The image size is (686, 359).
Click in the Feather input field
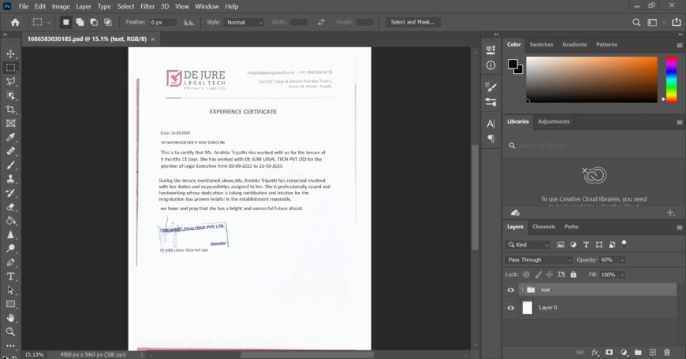pyautogui.click(x=163, y=22)
